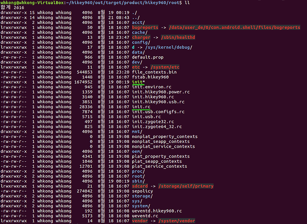Click the storage/ directory entry
The image size is (307, 224).
(142, 196)
